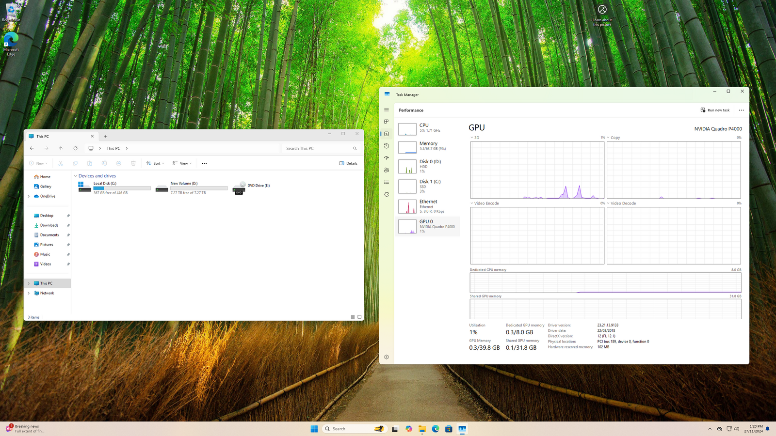Open the Processes page in Task Manager sidebar
776x436 pixels.
387,122
